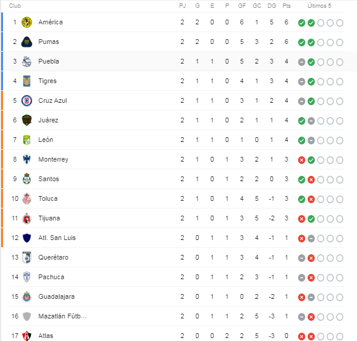The height and width of the screenshot is (341, 357).
Task: Click the Monterrey Rayados logo
Action: 27,159
